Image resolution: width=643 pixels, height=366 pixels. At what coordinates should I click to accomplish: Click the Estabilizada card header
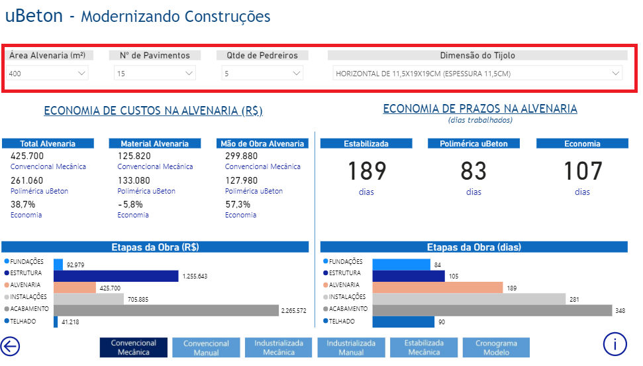tap(366, 143)
